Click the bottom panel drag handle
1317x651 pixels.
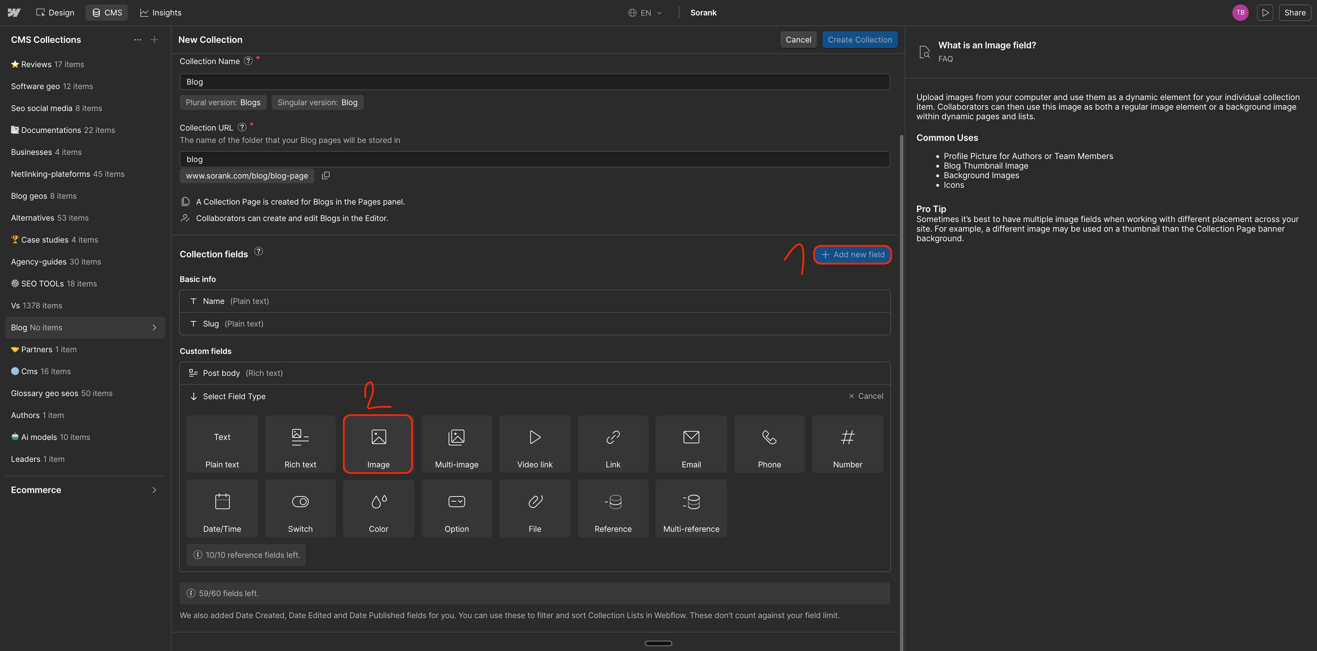(658, 643)
